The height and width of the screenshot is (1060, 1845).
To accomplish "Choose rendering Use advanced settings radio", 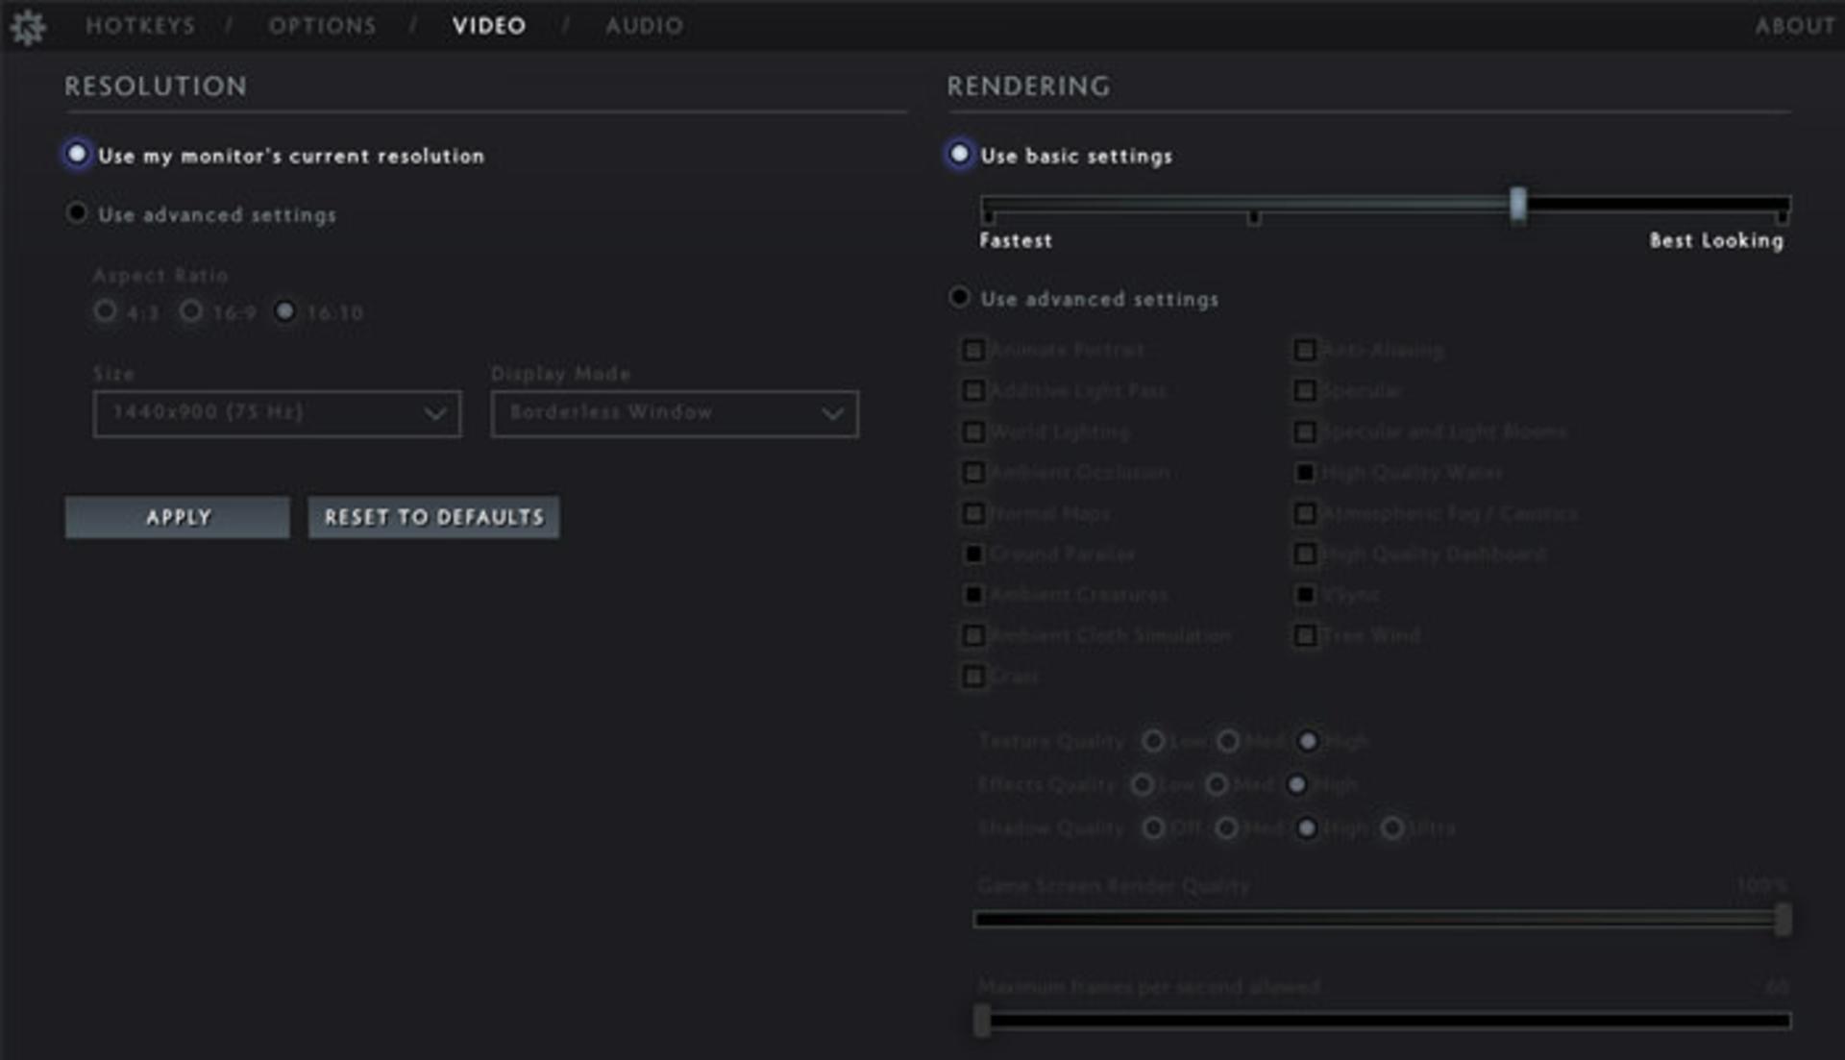I will click(959, 297).
